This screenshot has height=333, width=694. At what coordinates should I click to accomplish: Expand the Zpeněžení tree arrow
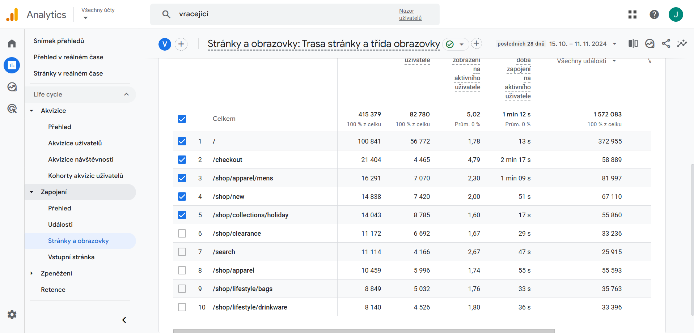coord(31,273)
